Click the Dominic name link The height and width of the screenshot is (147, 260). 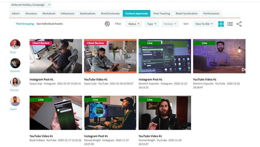tap(15, 71)
